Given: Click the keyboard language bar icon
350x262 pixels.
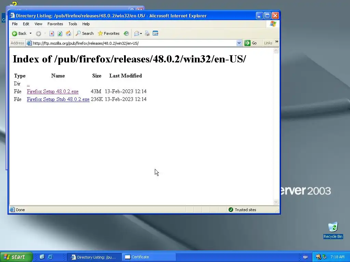Looking at the screenshot, I should point(305,257).
